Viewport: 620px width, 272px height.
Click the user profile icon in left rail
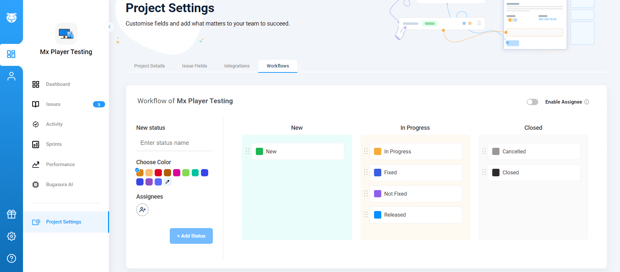(11, 76)
